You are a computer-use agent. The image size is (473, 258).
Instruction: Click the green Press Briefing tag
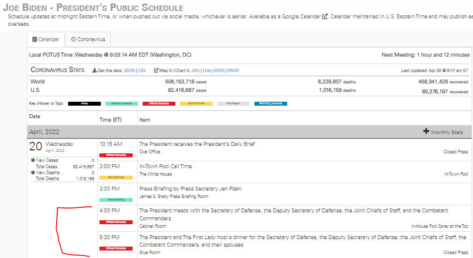click(116, 200)
